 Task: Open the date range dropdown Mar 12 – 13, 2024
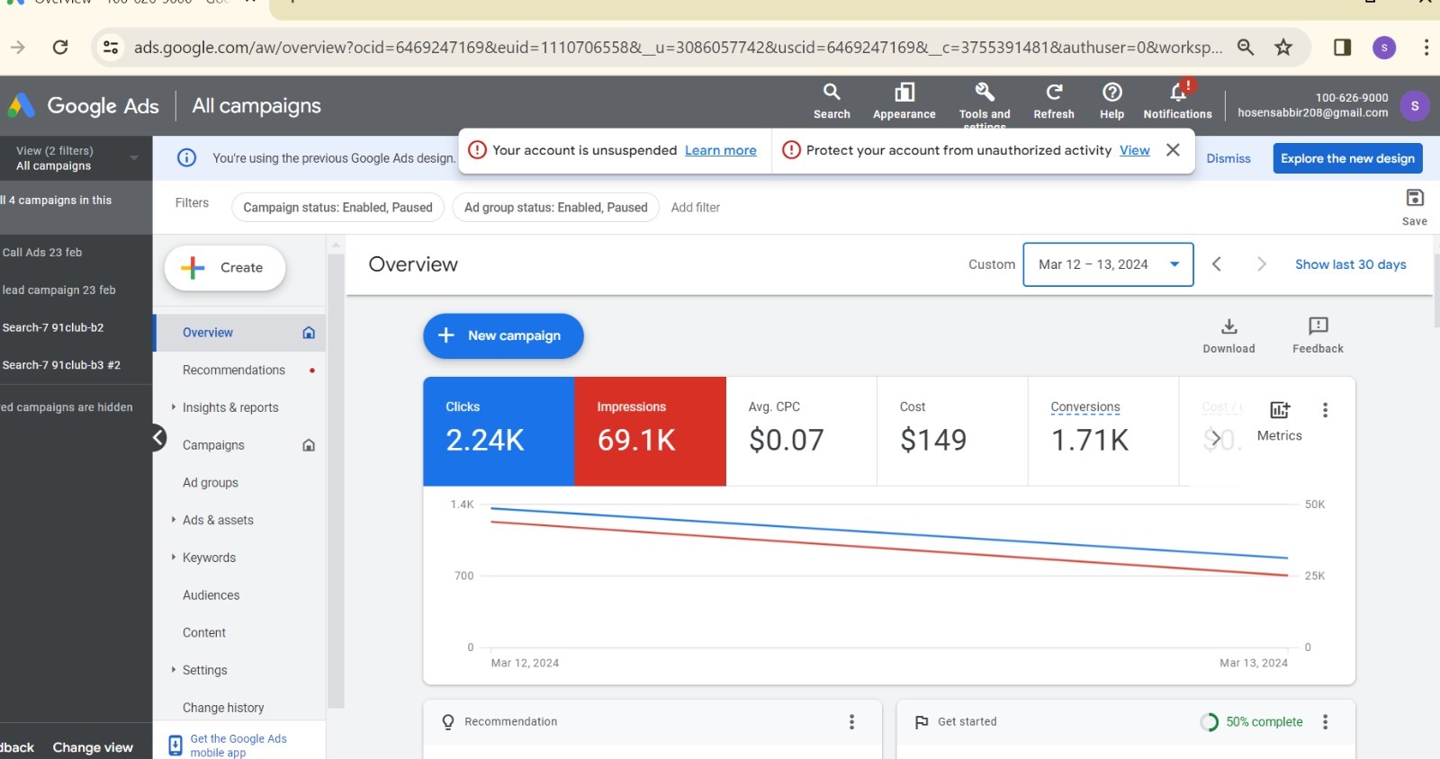1108,264
